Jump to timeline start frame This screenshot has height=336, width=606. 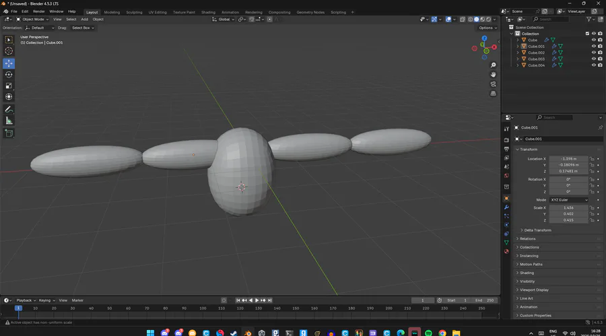(238, 300)
